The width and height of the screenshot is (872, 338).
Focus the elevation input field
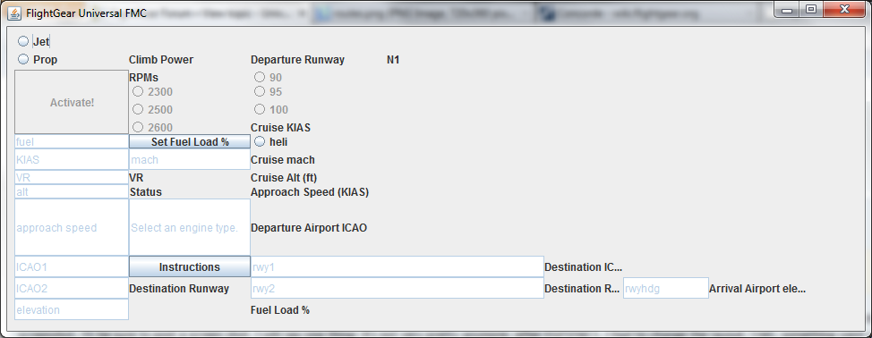tap(72, 309)
